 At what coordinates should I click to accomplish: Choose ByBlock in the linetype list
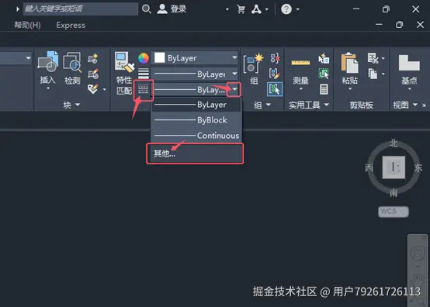pos(196,120)
